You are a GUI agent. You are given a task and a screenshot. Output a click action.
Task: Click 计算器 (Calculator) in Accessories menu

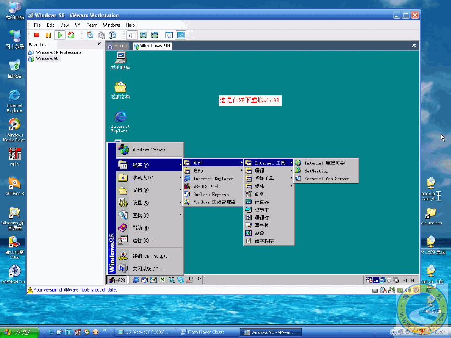point(269,202)
